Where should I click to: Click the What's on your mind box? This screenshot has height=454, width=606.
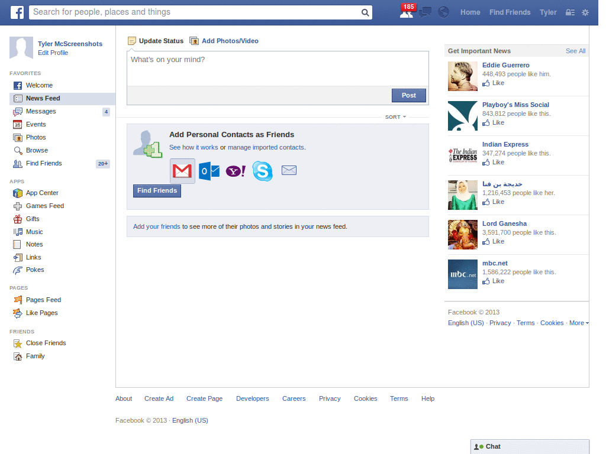pyautogui.click(x=278, y=69)
